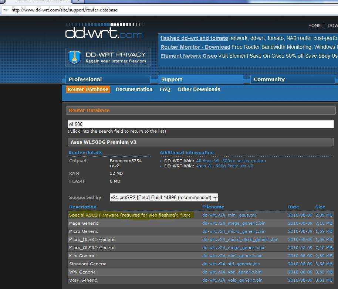Click into the router search field
This screenshot has height=289, width=338.
[201, 124]
